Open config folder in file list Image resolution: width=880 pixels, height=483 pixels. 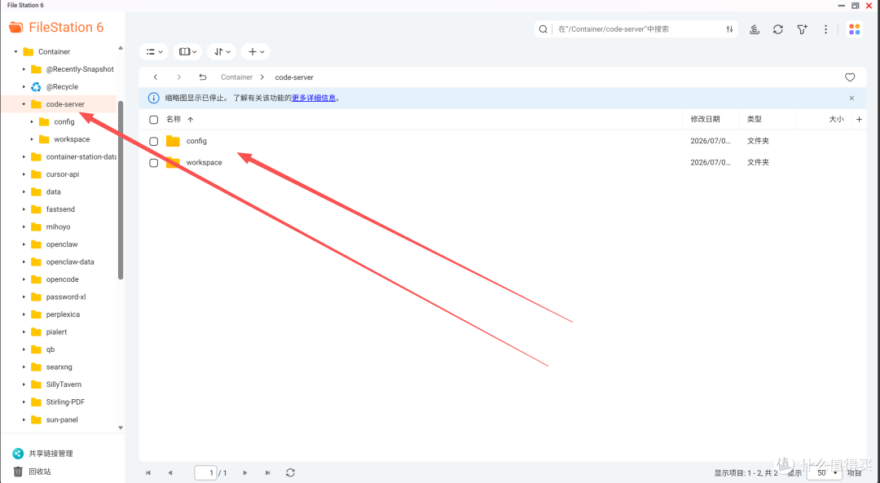pyautogui.click(x=196, y=142)
